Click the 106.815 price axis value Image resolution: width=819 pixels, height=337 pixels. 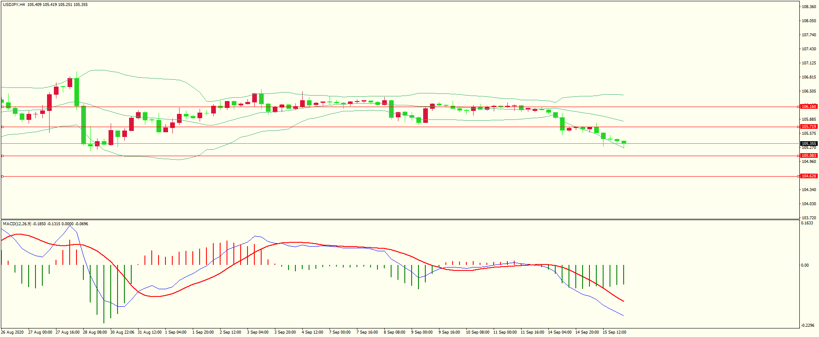(x=809, y=77)
